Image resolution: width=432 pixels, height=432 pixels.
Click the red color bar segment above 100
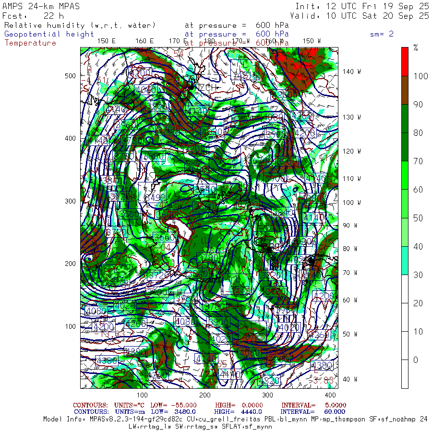(x=405, y=61)
